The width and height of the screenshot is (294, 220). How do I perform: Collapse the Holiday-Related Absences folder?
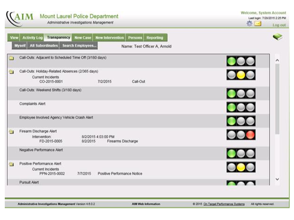11,72
